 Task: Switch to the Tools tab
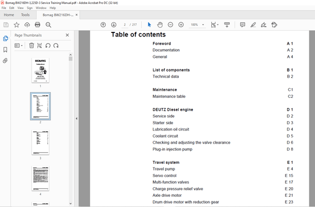point(25,15)
